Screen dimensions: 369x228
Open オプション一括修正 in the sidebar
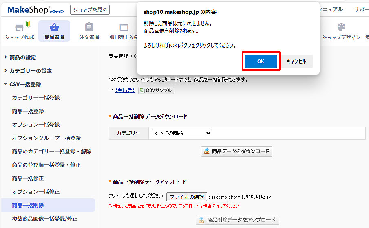pyautogui.click(x=36, y=192)
